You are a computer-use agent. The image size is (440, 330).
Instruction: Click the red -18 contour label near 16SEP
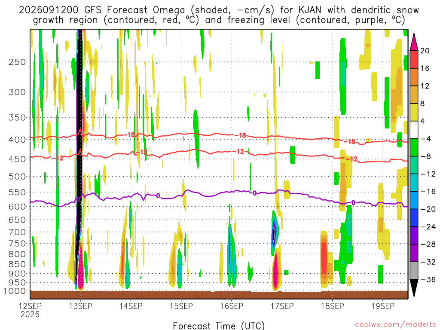tap(240, 135)
